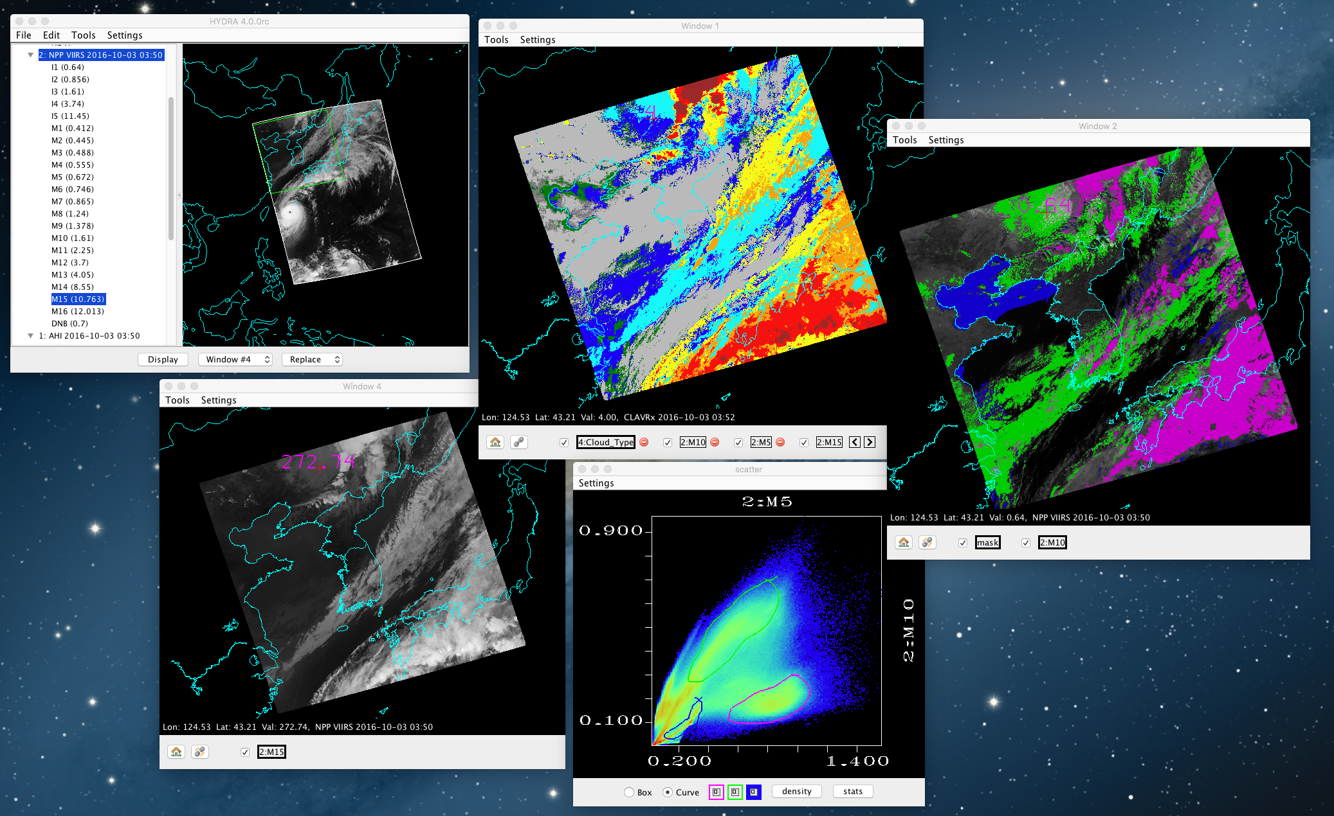Select the Box radio button in scatter window

629,792
